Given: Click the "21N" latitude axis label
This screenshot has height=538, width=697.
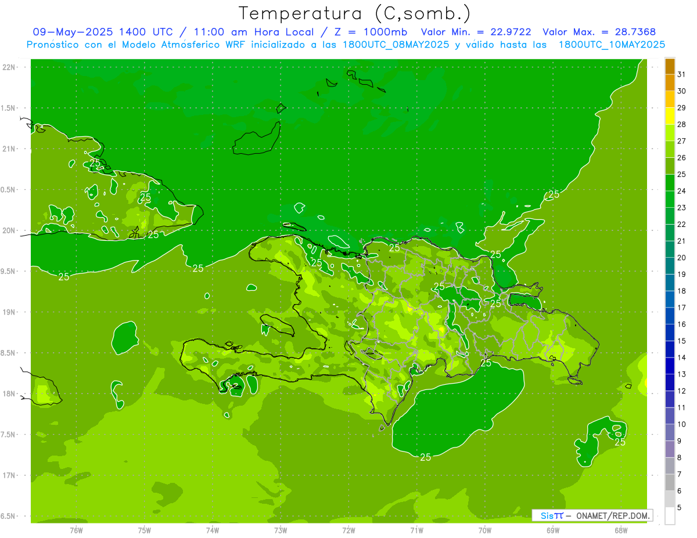Looking at the screenshot, I should [10, 149].
